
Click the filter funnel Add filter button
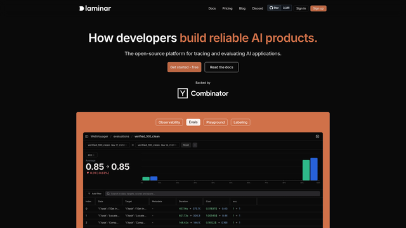95,194
